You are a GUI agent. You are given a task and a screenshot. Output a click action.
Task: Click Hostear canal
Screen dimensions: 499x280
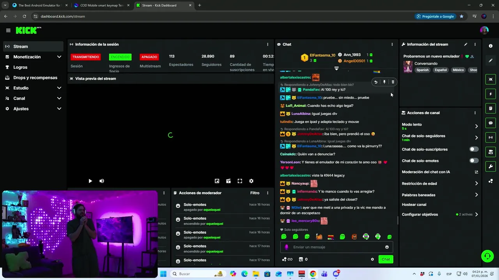pyautogui.click(x=414, y=205)
